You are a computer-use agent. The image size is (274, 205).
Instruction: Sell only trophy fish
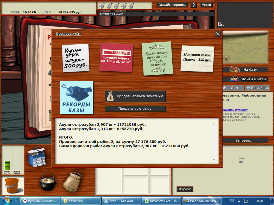click(135, 96)
